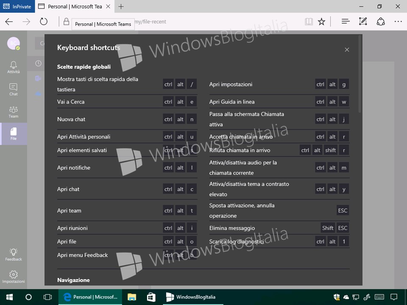Switch to Edge taskbar button
The height and width of the screenshot is (305, 407).
90,297
